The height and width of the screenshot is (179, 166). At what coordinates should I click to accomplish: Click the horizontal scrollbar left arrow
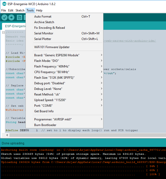[7, 135]
